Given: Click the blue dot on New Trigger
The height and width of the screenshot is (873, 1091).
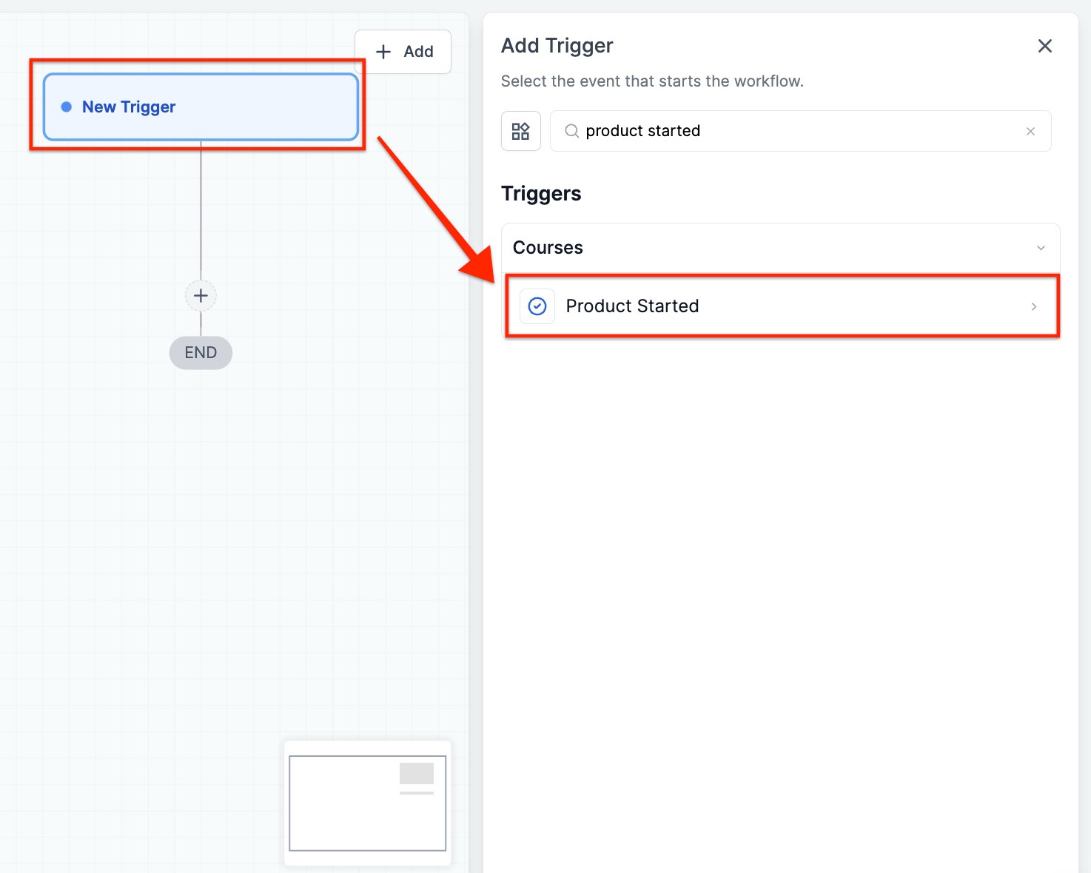Looking at the screenshot, I should (x=67, y=107).
